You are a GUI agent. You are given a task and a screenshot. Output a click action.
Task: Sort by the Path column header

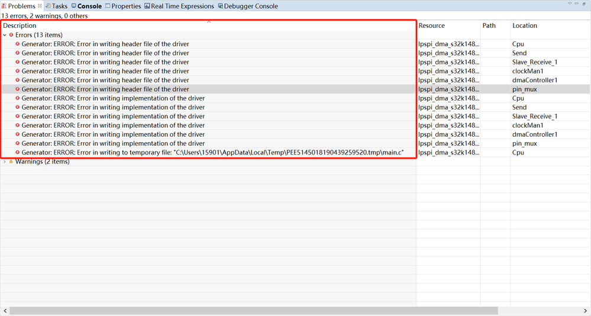[x=495, y=25]
